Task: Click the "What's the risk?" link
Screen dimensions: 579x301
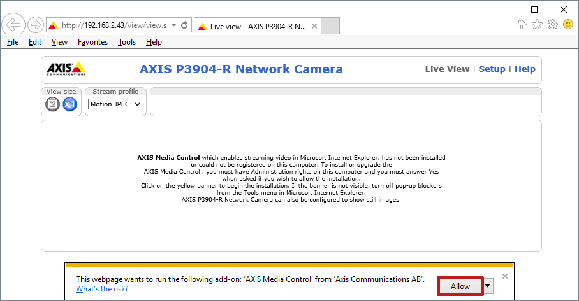Action: [x=102, y=289]
